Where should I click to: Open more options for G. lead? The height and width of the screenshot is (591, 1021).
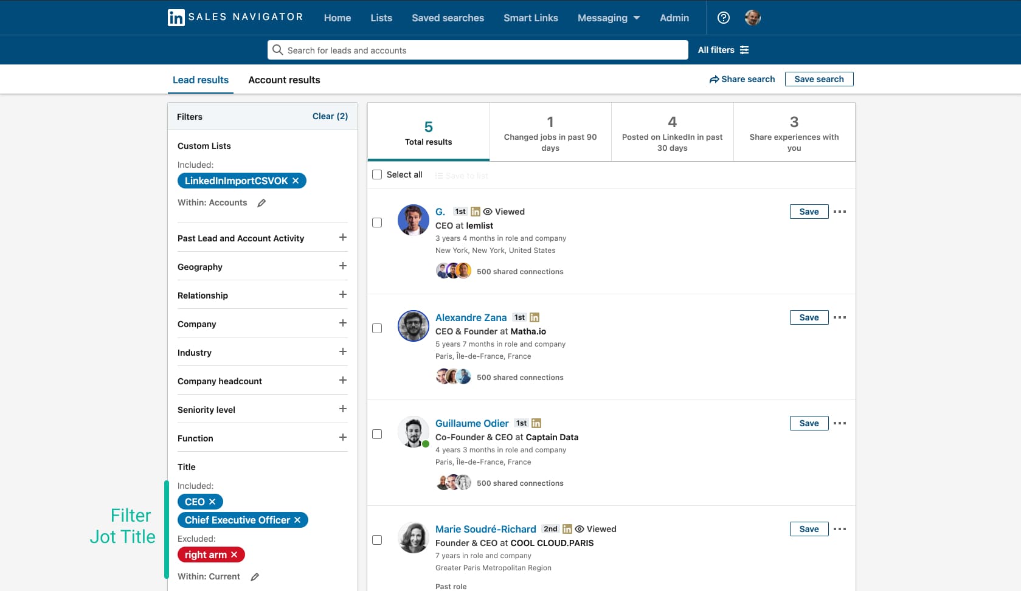[840, 212]
